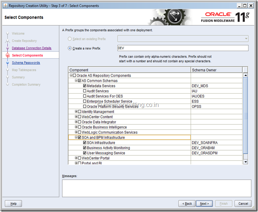Click the component list scroll down arrow

[x=246, y=162]
